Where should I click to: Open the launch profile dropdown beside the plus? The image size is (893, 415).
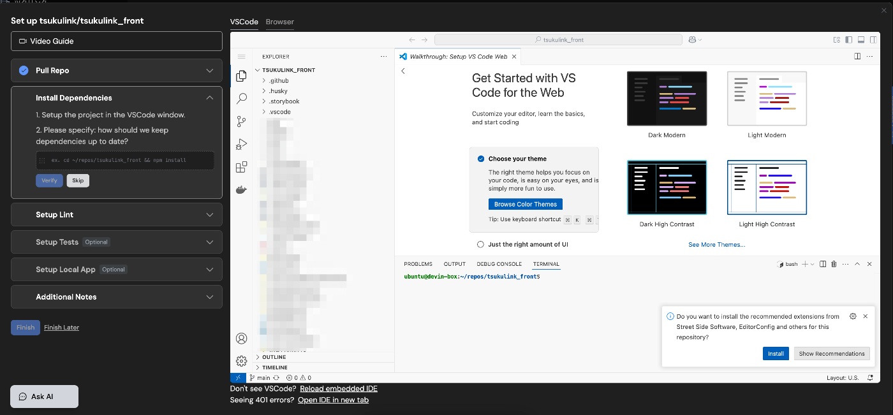click(812, 264)
